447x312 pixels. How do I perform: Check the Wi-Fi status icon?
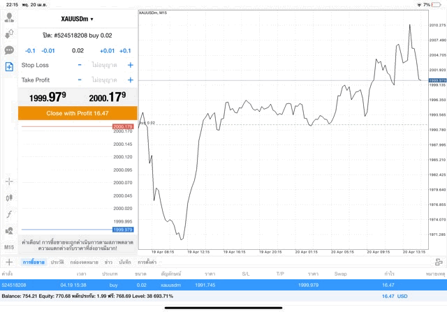pos(419,5)
